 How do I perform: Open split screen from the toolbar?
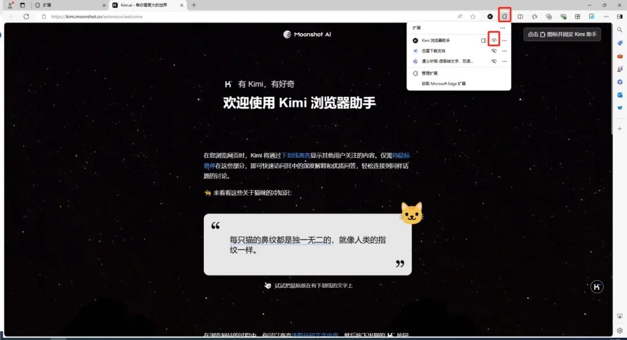520,16
